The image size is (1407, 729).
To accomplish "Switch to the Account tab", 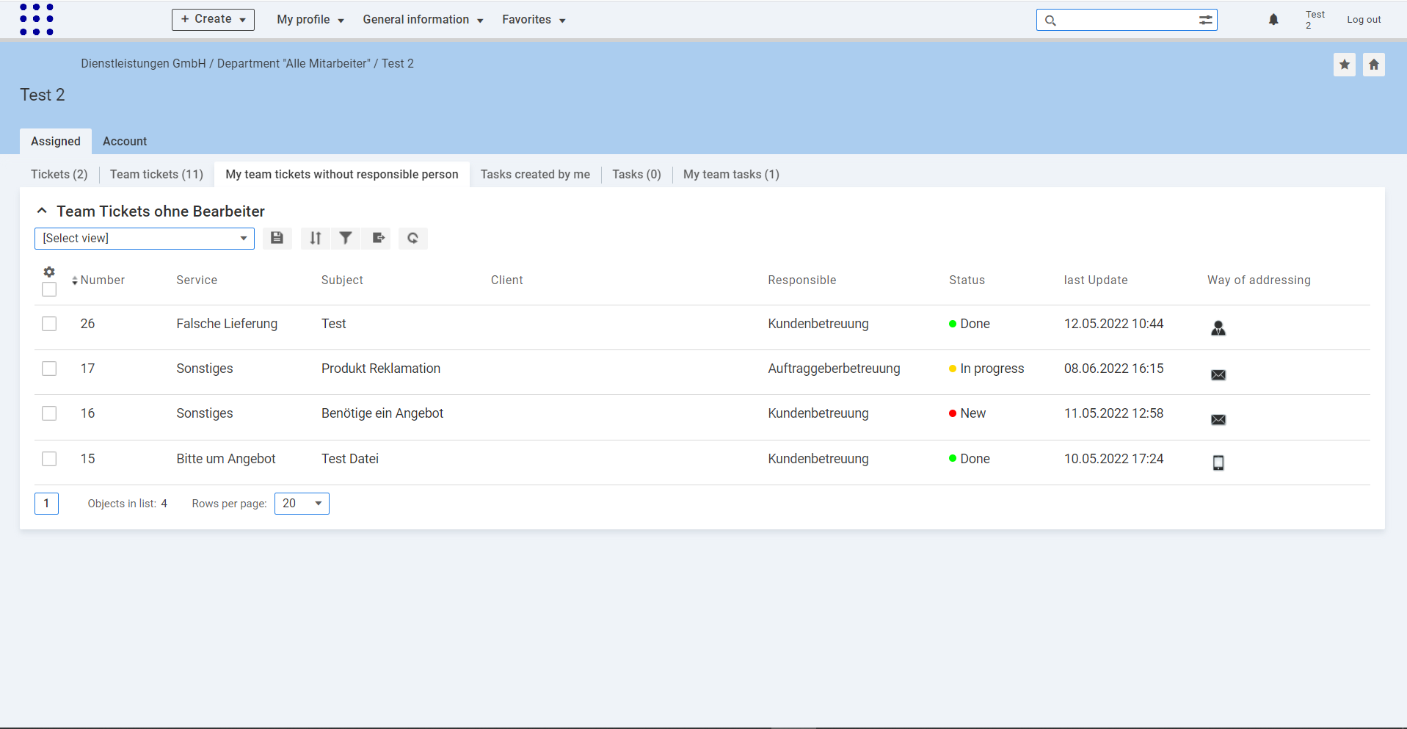I will (x=124, y=141).
